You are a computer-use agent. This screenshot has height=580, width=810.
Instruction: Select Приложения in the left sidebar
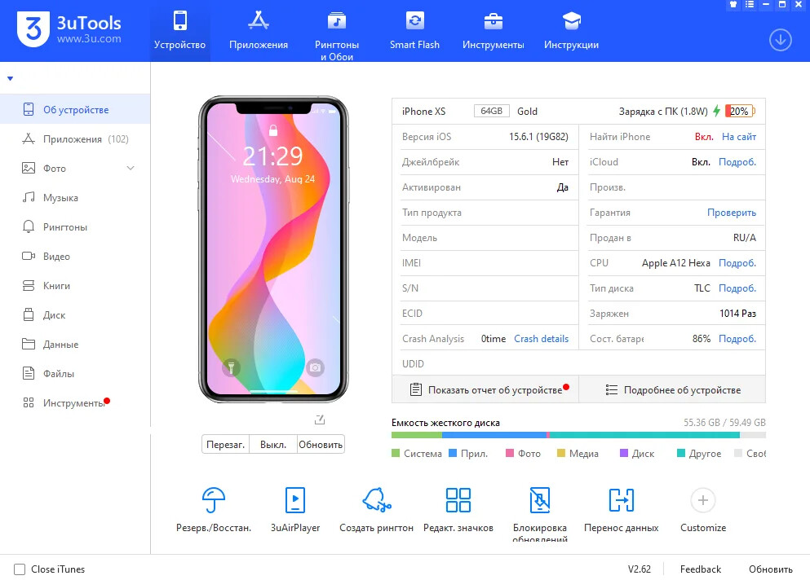[x=73, y=139]
